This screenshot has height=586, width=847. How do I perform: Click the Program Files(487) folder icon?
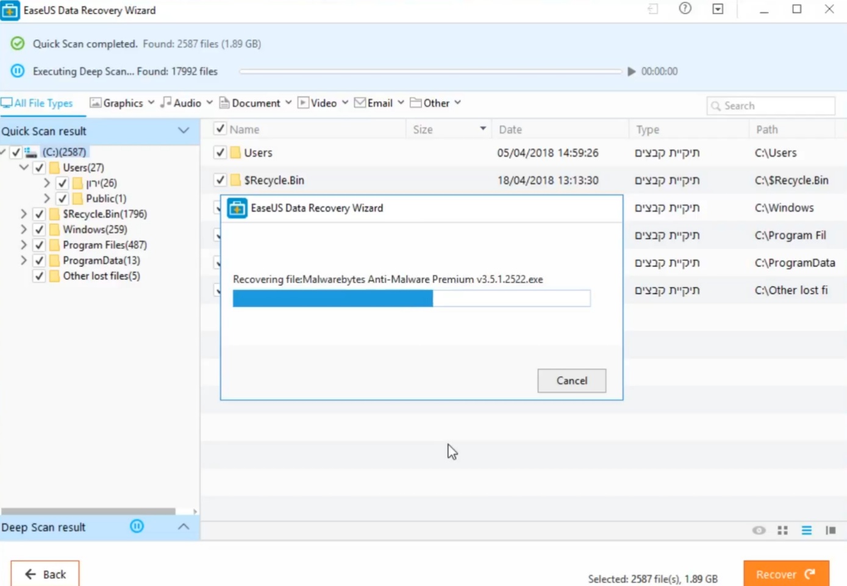click(54, 245)
